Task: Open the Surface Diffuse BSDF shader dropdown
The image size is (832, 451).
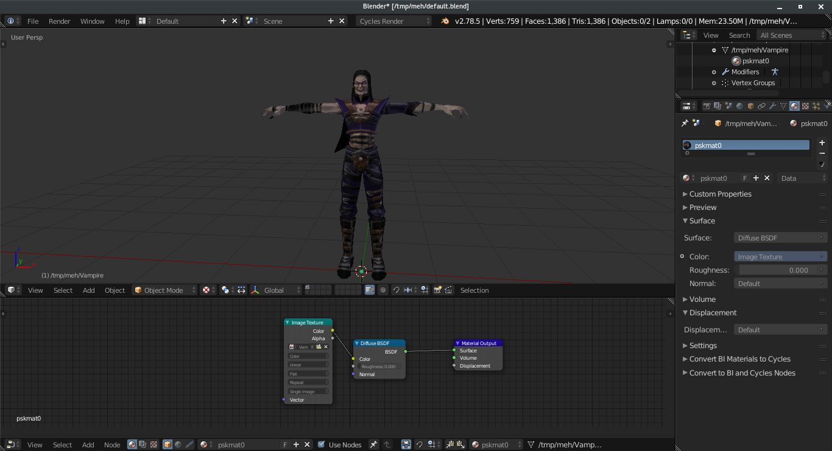Action: pyautogui.click(x=780, y=238)
